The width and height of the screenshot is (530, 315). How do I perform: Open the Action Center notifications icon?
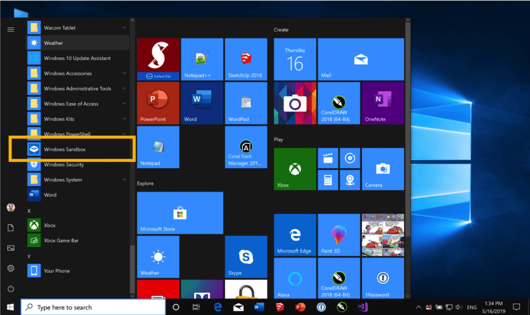click(x=516, y=307)
